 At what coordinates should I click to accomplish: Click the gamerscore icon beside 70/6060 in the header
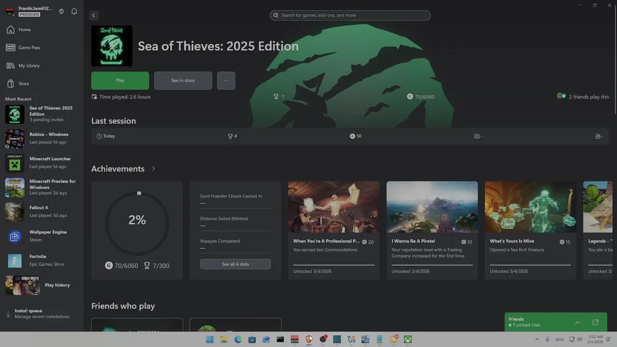(410, 96)
